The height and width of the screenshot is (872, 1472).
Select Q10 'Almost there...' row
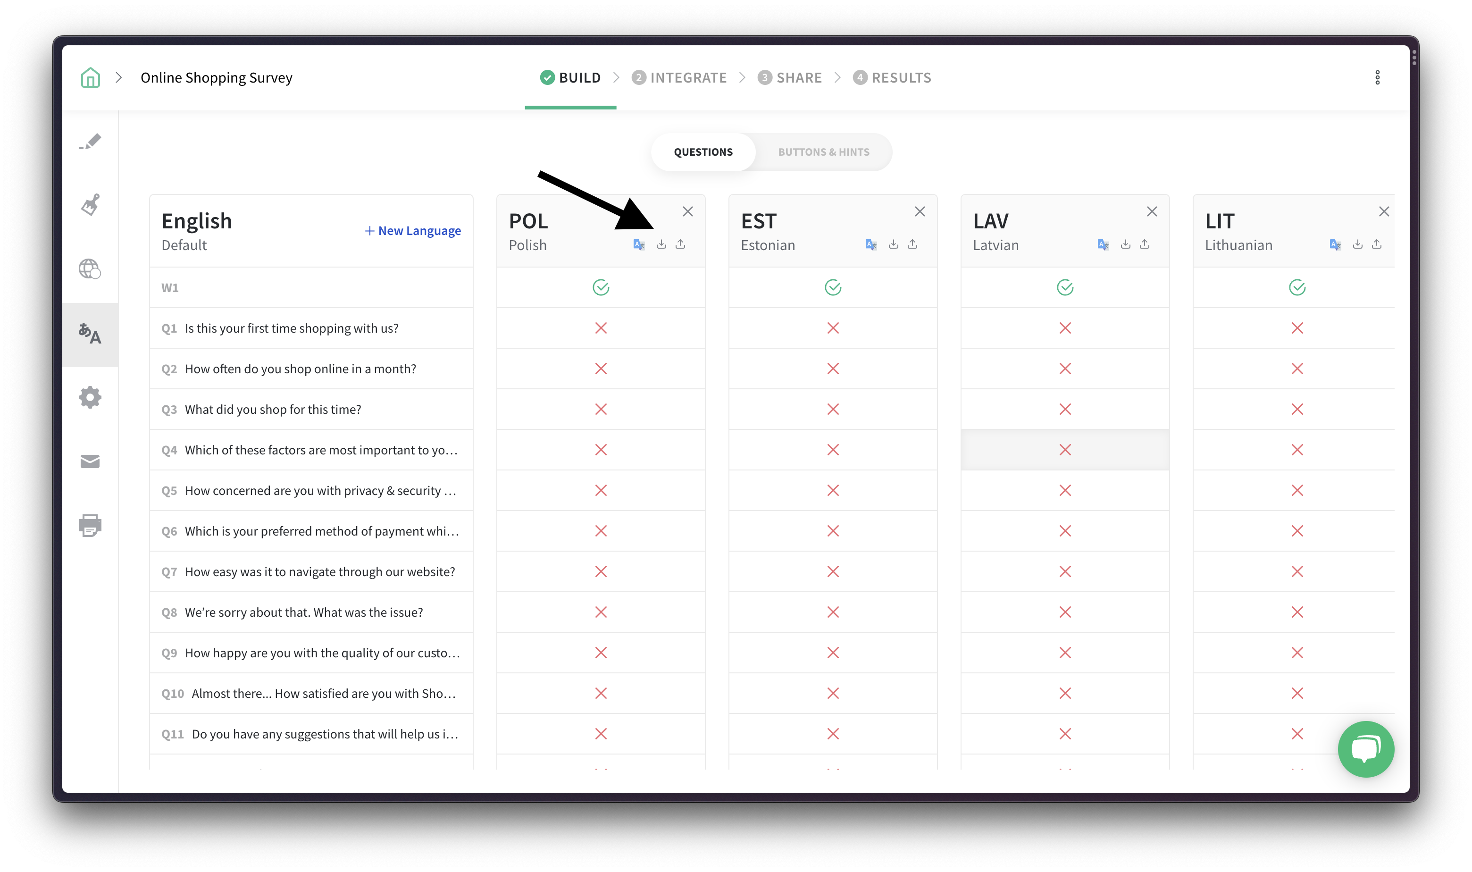(x=311, y=693)
